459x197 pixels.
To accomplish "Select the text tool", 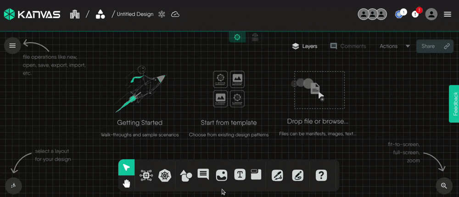I will (x=240, y=174).
